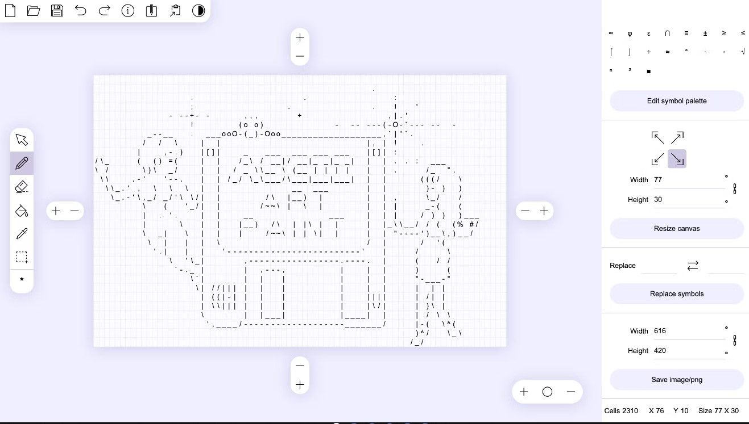Save the artwork as PNG image
This screenshot has height=424, width=749.
[676, 379]
